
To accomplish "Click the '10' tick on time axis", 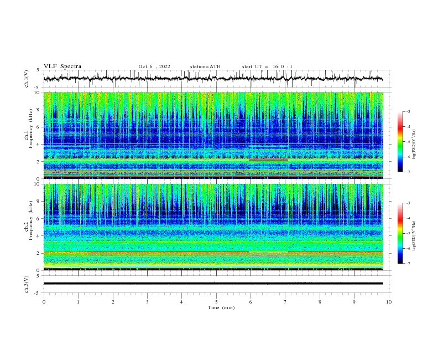I will (389, 302).
